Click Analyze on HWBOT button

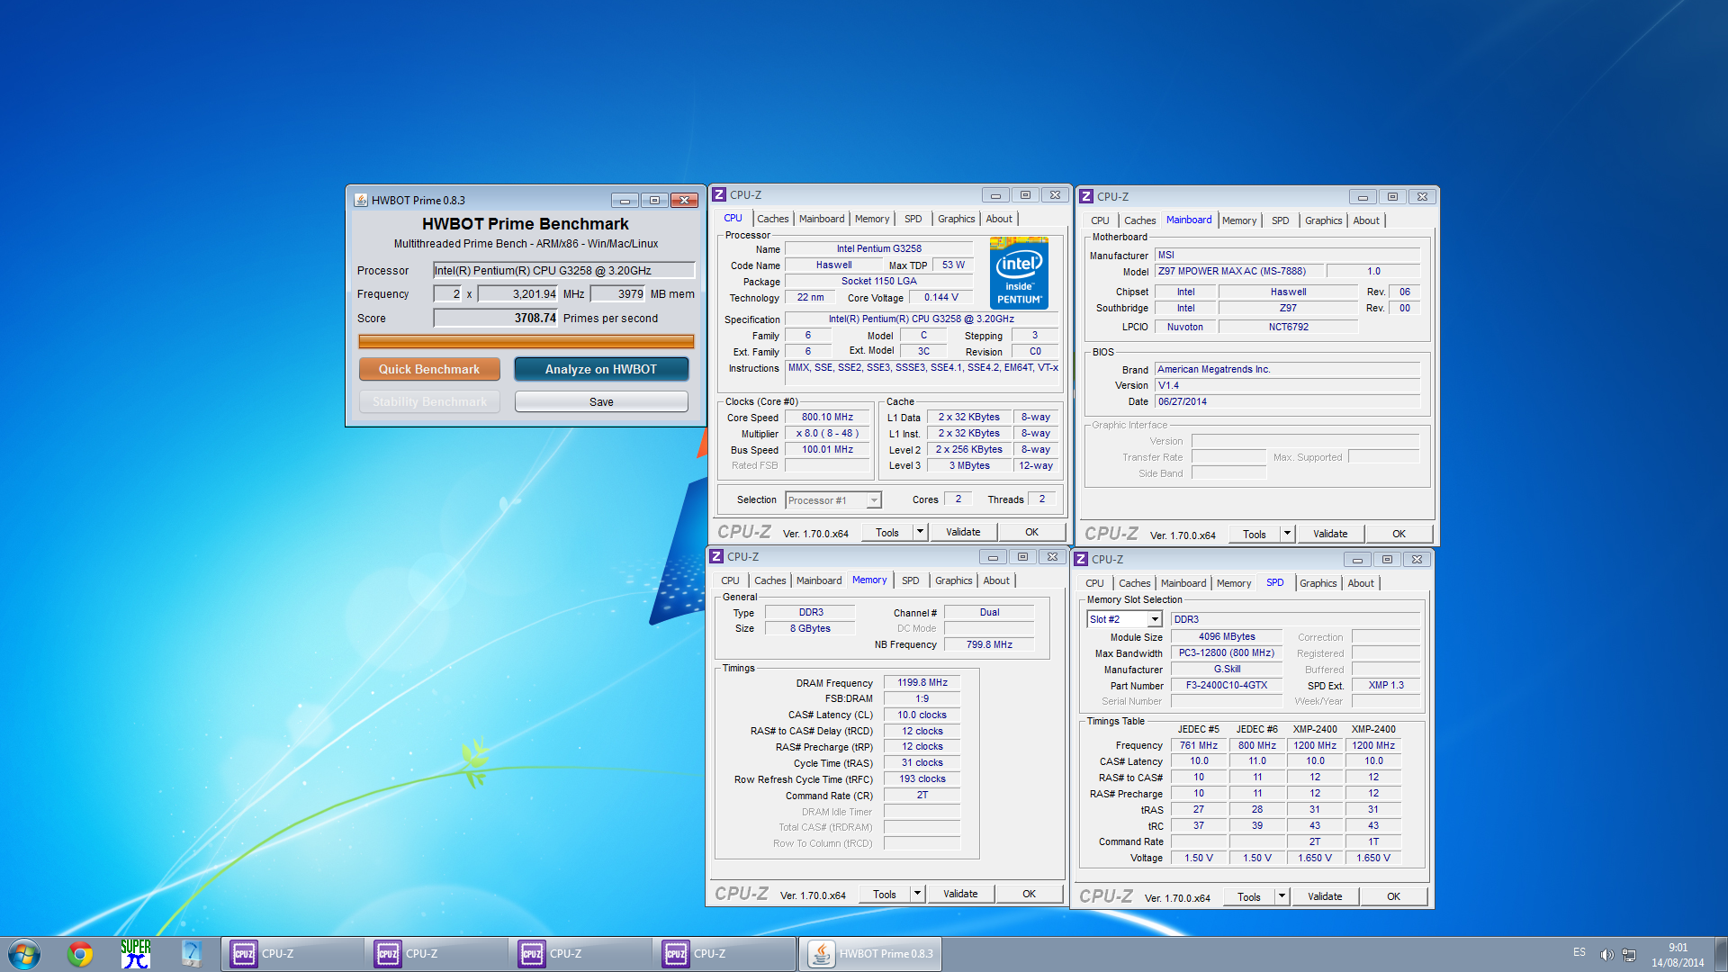(601, 369)
